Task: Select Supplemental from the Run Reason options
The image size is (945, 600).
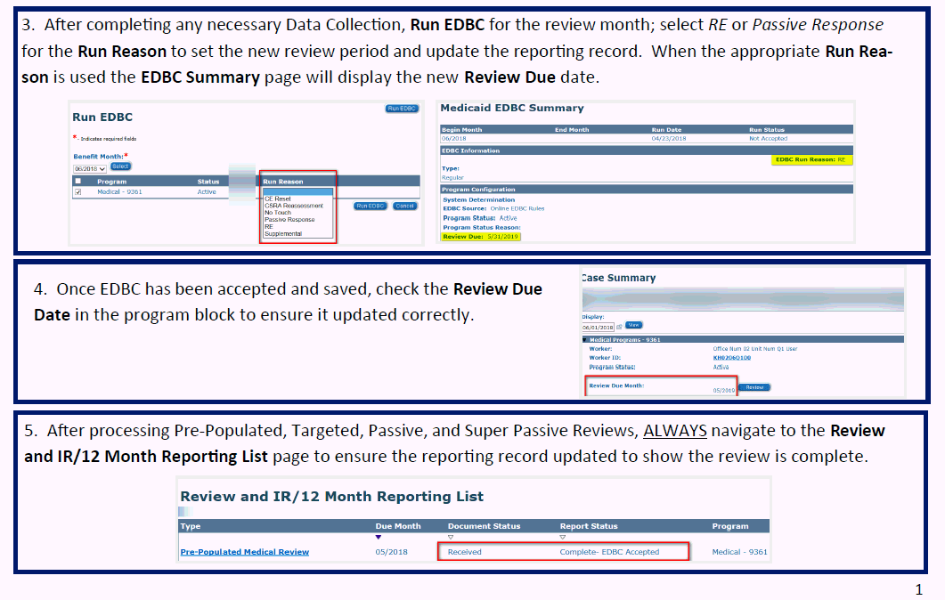Action: coord(283,234)
